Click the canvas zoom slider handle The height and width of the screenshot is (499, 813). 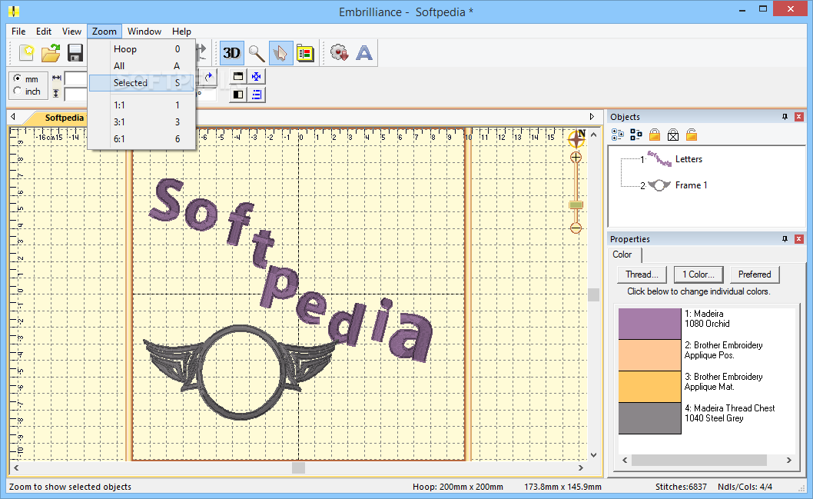(x=576, y=205)
